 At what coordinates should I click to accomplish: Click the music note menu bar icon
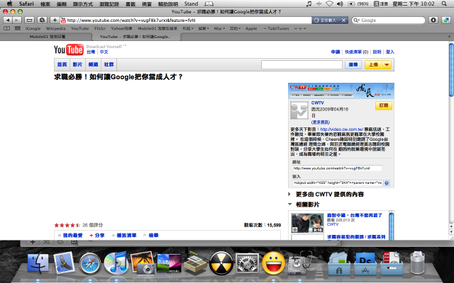(x=309, y=4)
